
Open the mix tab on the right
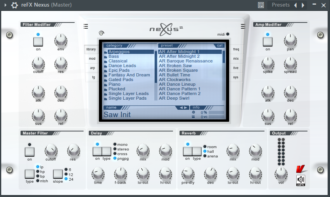[x=236, y=59]
